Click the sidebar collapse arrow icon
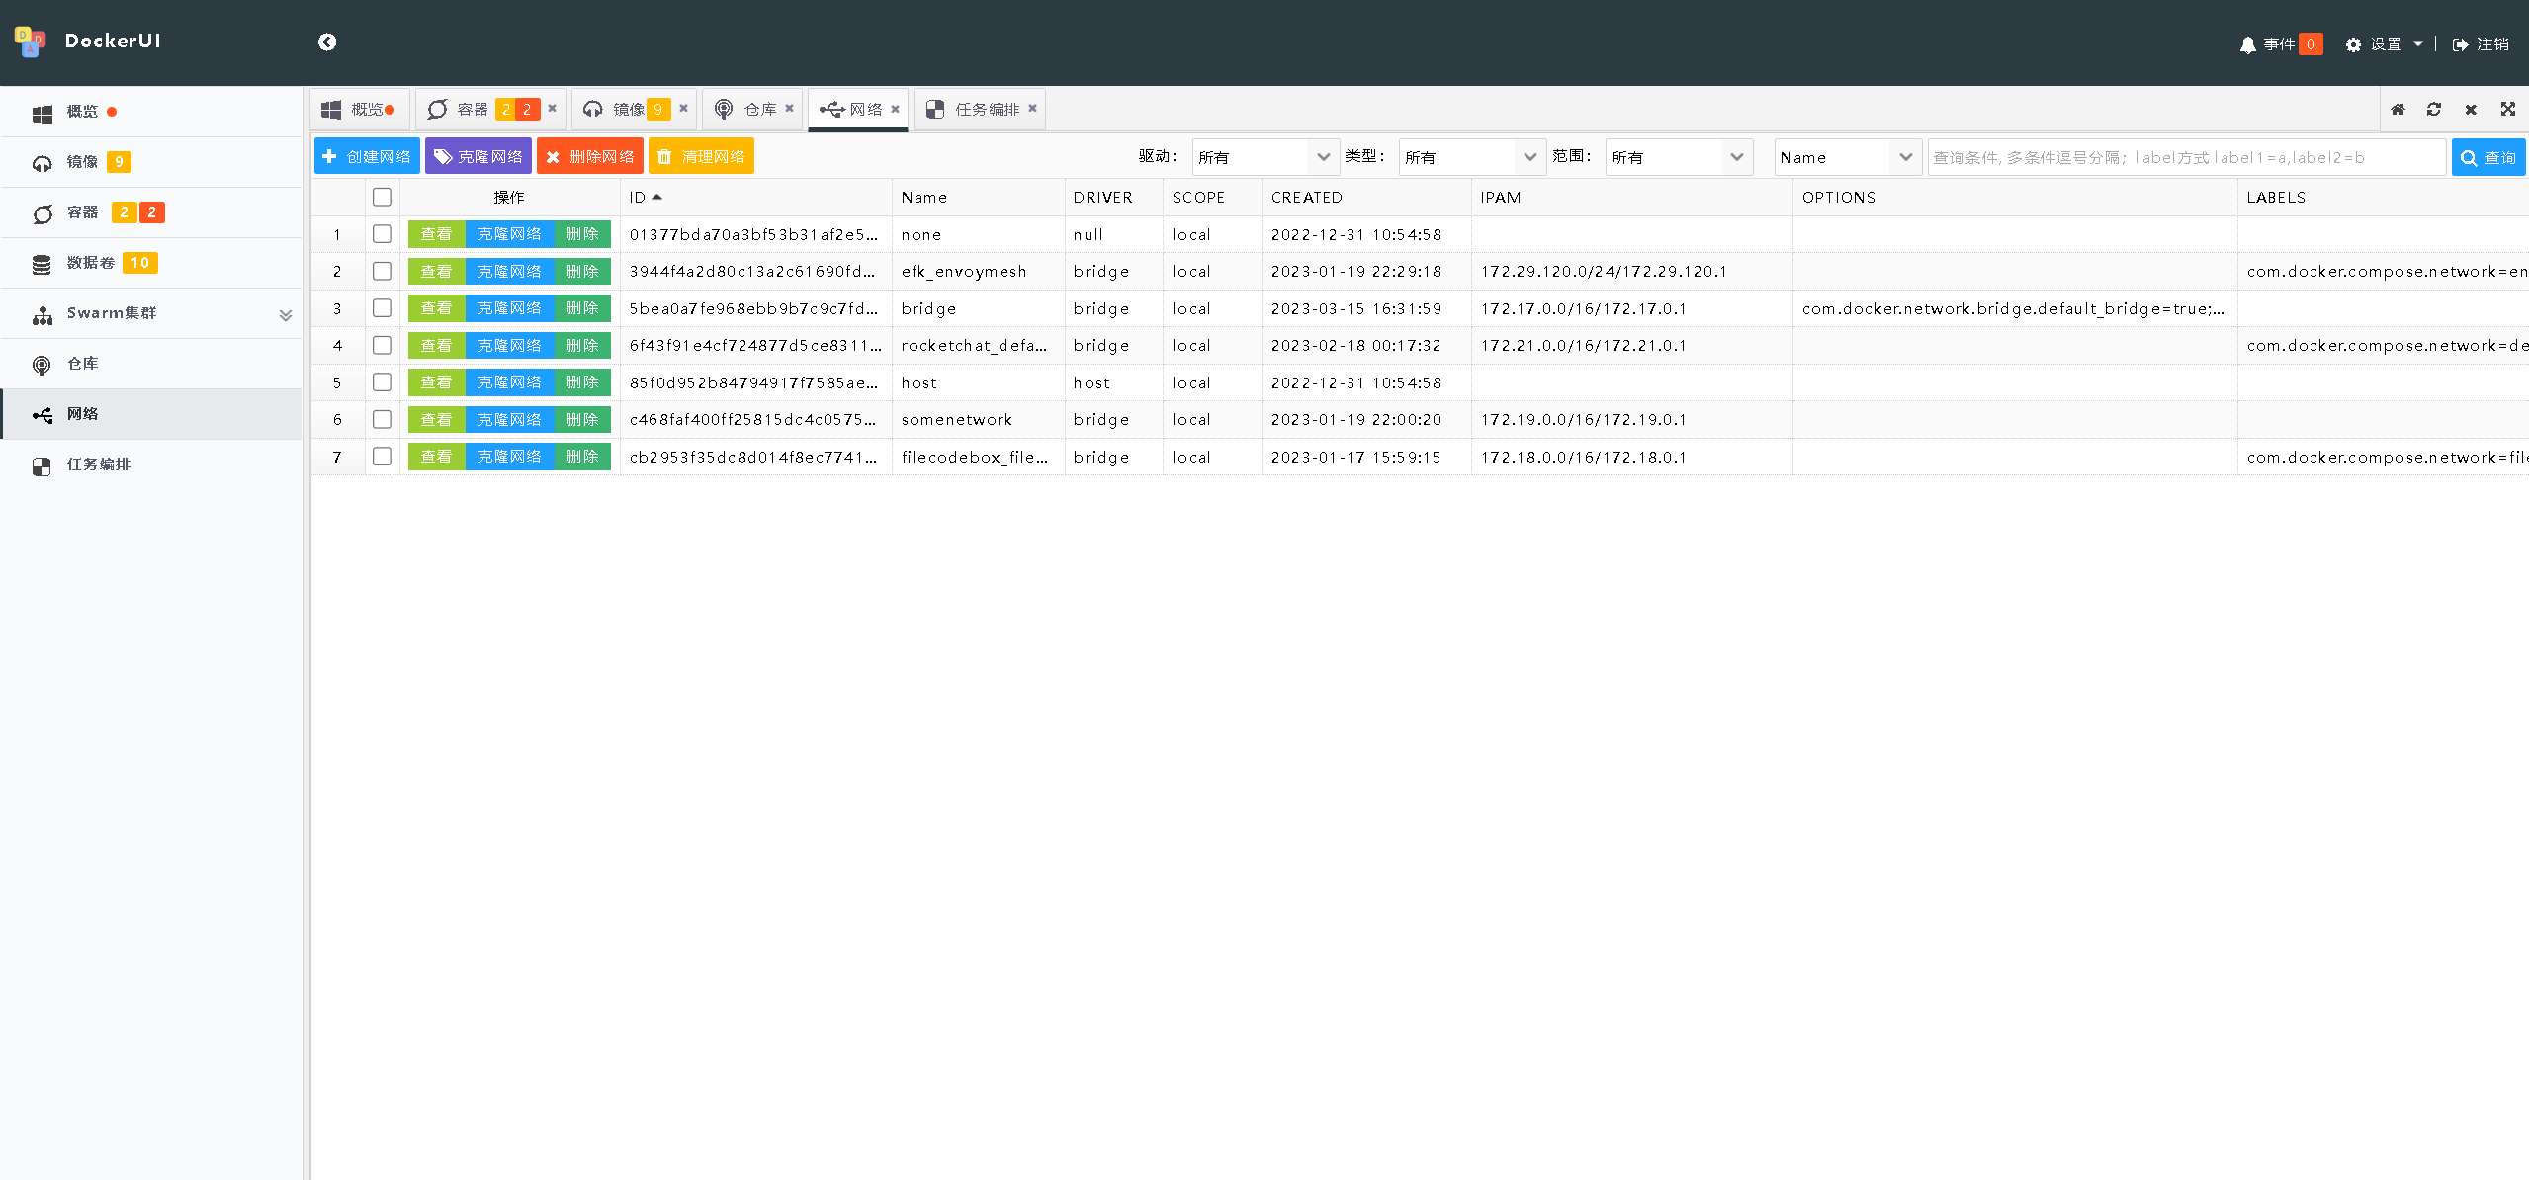The image size is (2529, 1180). point(327,42)
